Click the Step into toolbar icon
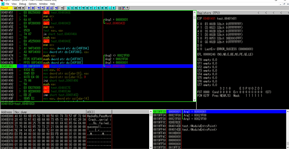This screenshot has height=149, width=289. click(x=39, y=8)
